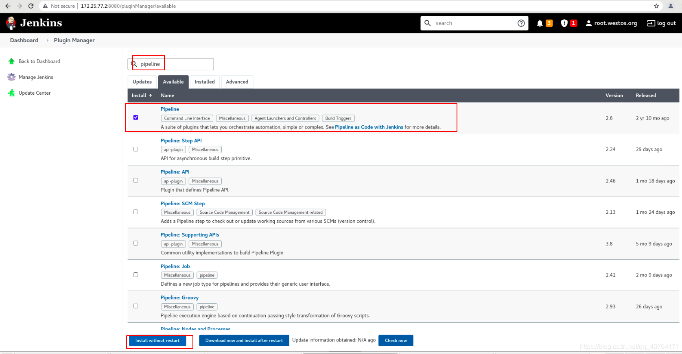Click the Not secure warning icon
682x354 pixels.
coord(45,6)
